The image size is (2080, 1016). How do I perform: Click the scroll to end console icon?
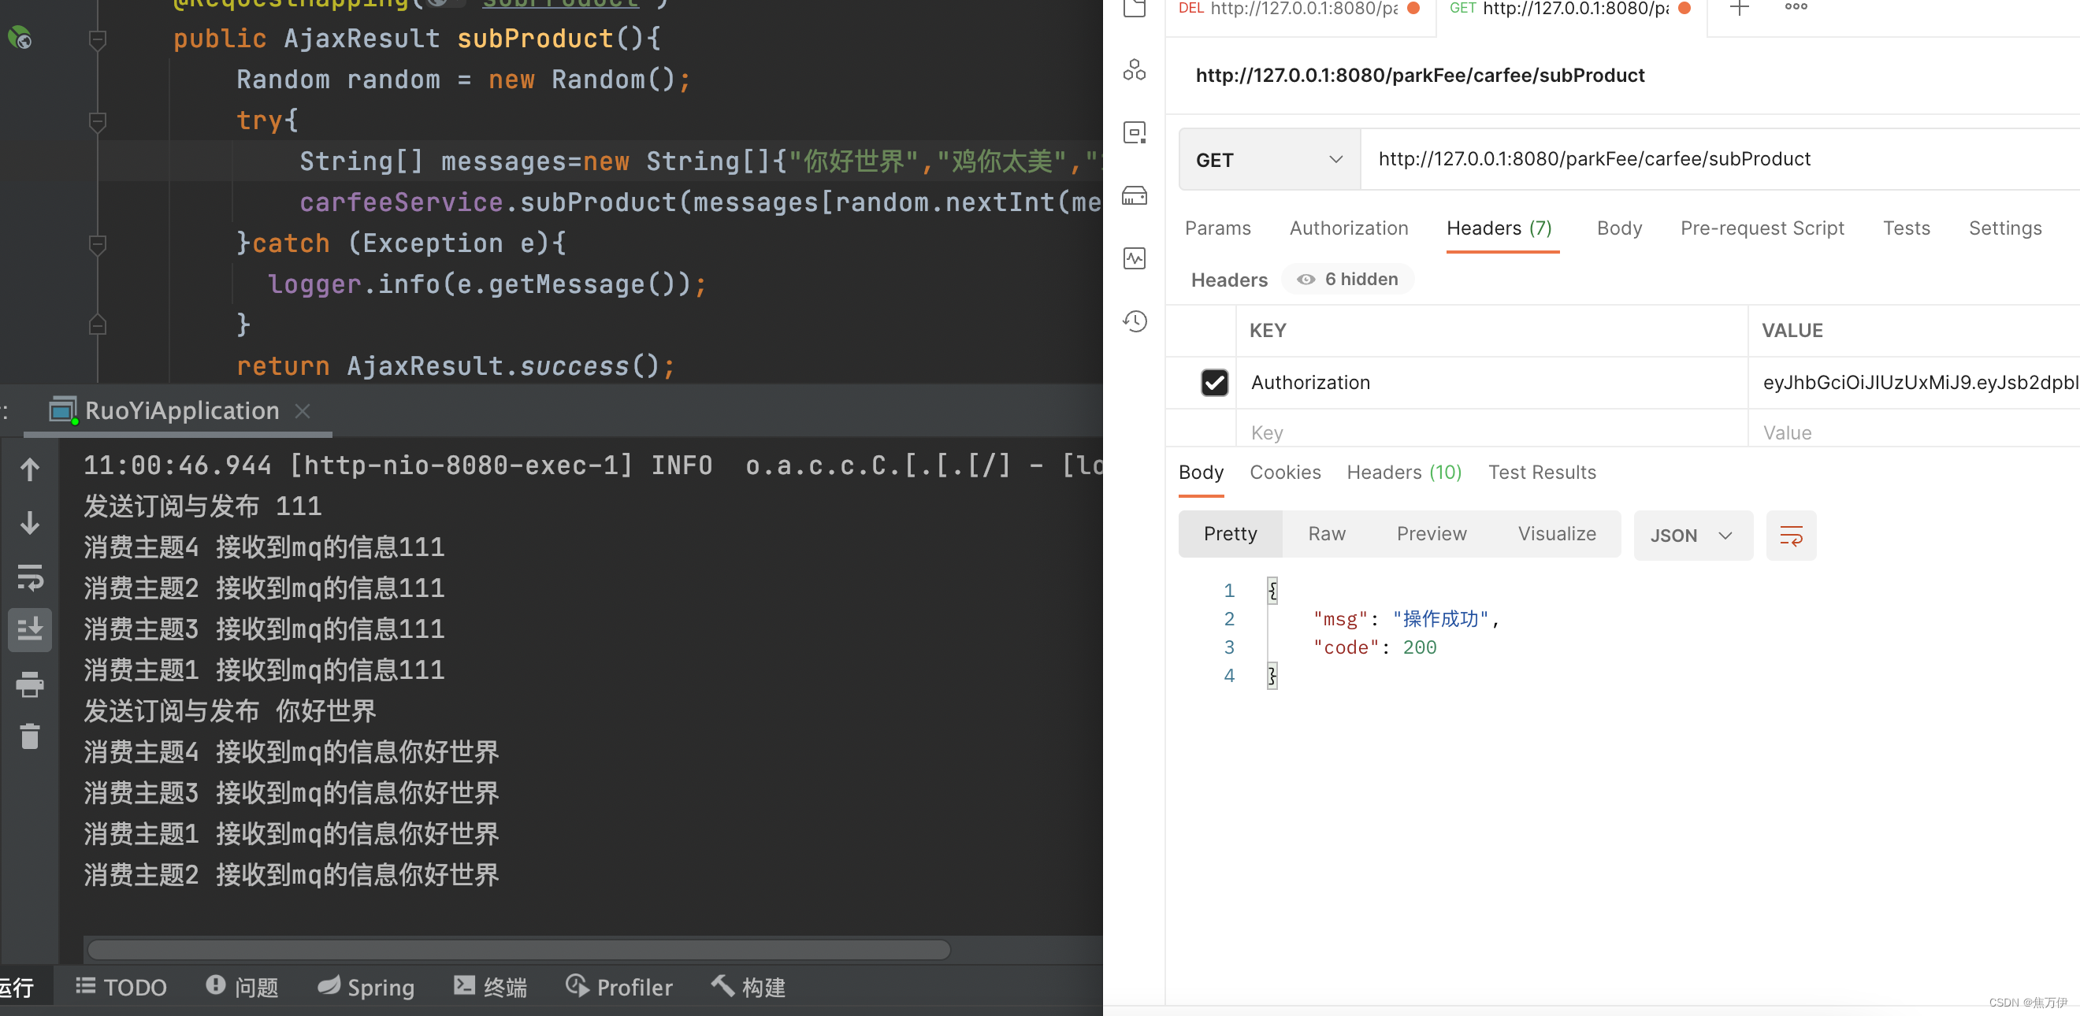click(x=30, y=629)
